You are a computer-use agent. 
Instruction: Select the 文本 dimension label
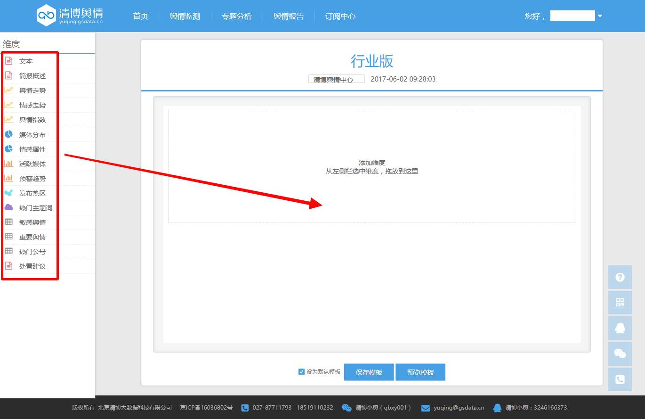pyautogui.click(x=26, y=61)
